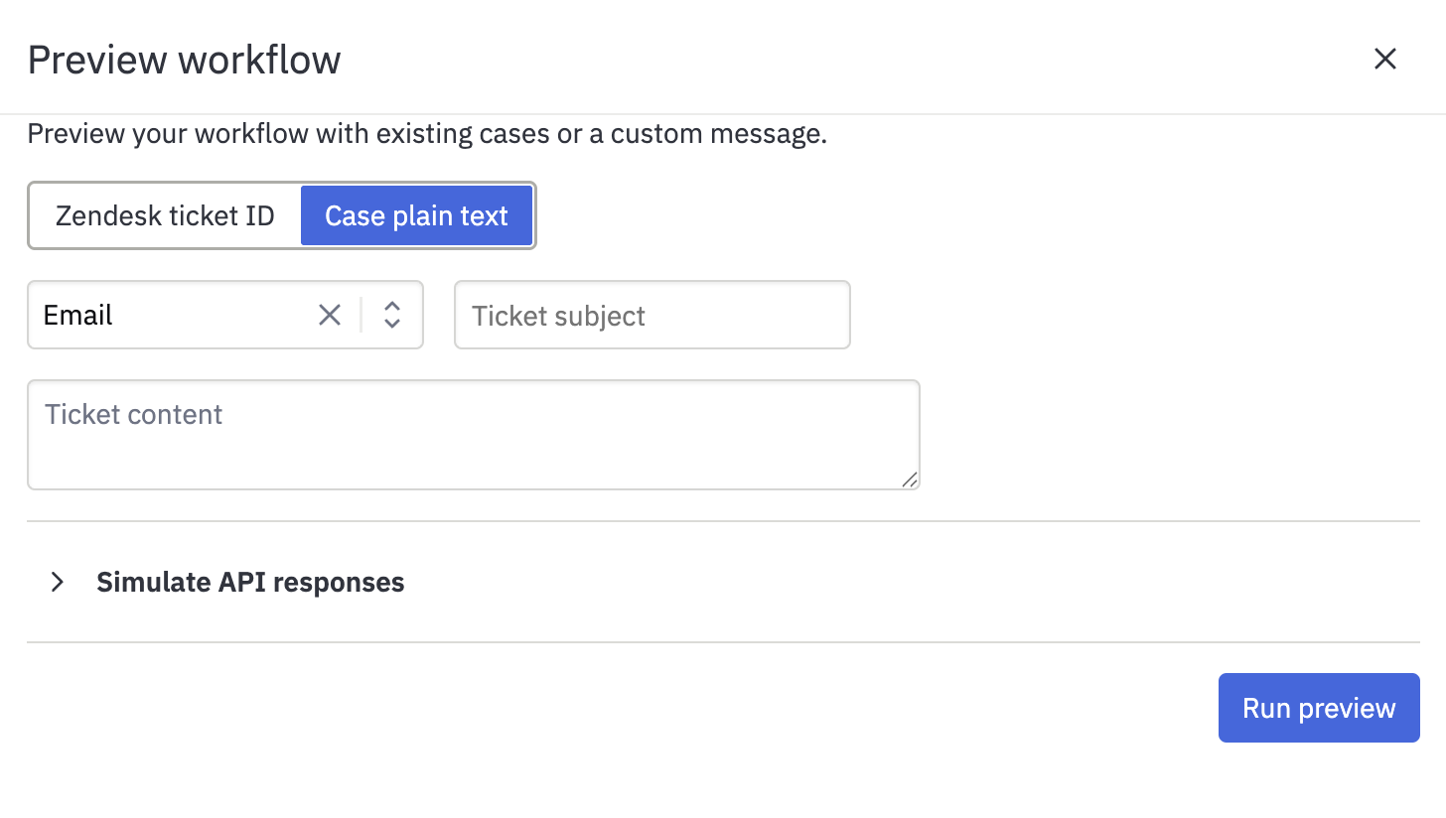Click the preview description sentence

[x=427, y=134]
